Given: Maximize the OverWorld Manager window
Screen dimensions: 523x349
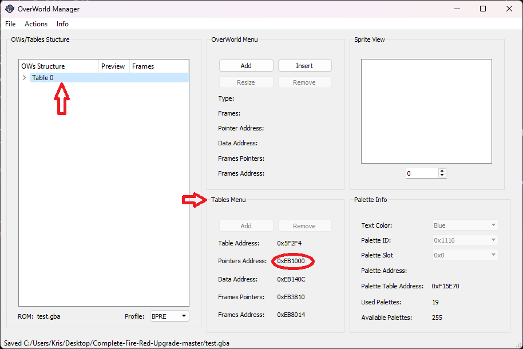Looking at the screenshot, I should coord(483,9).
